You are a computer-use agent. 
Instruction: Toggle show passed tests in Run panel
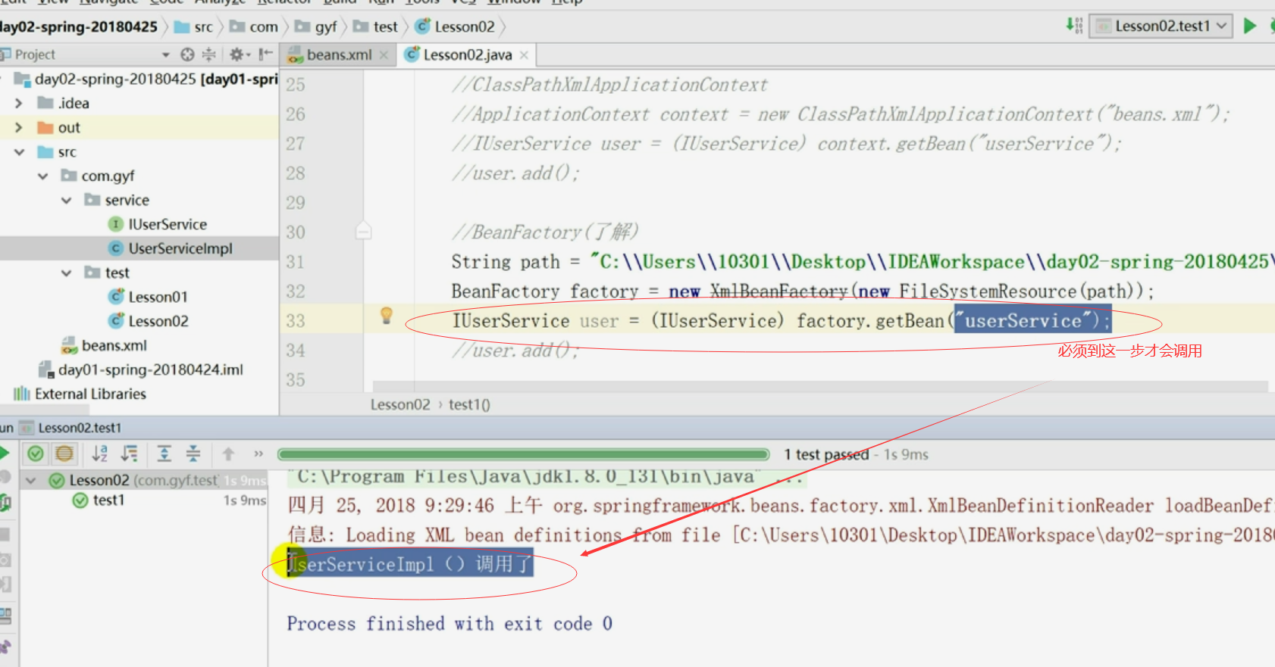click(36, 453)
